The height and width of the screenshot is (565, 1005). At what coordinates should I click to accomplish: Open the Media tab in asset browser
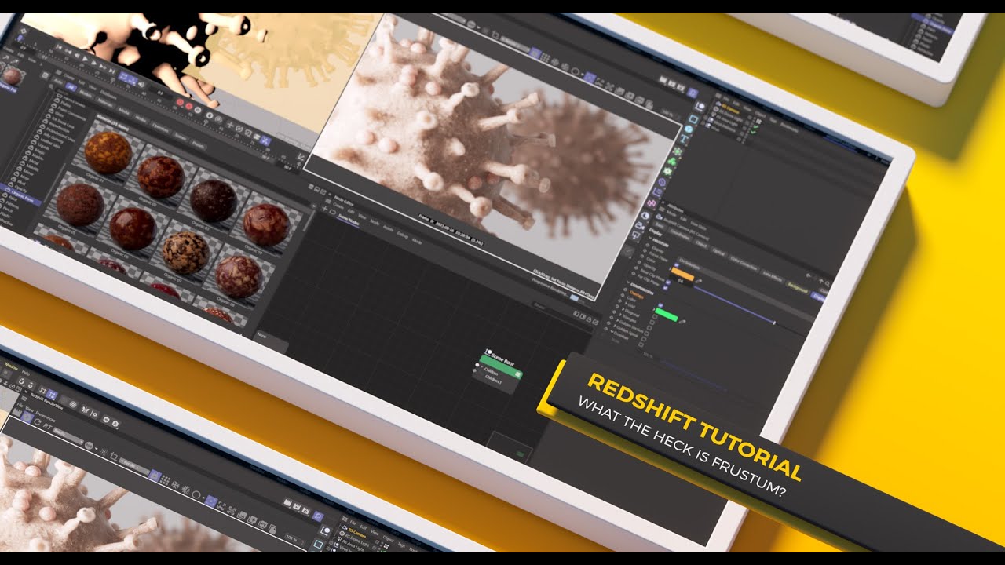pos(123,111)
